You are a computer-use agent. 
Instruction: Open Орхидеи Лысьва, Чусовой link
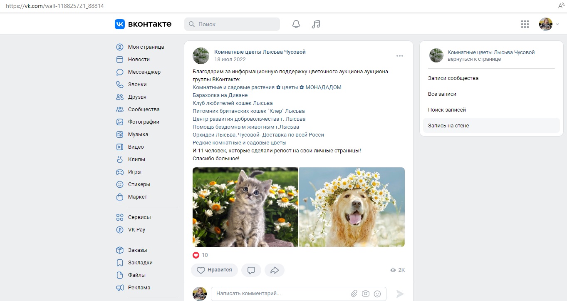(x=258, y=135)
